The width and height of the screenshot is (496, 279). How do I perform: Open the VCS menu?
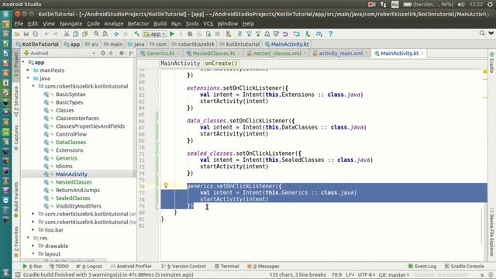[x=208, y=24]
